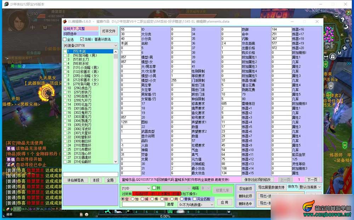Click the first skill slot icon on hotbar

(x=108, y=212)
